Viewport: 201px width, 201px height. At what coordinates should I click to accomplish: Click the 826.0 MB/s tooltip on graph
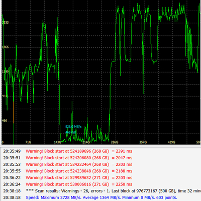coord(73,126)
